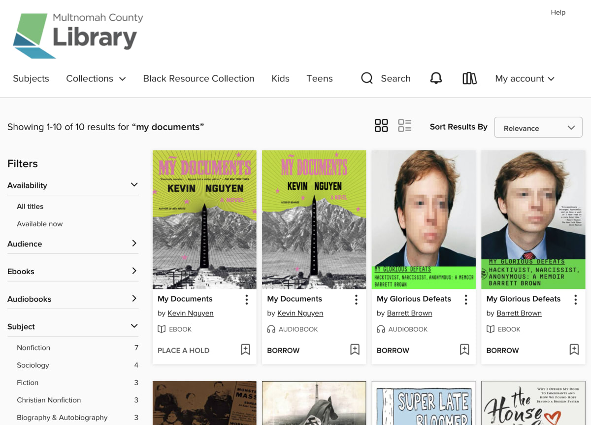Click the Multnomah County Library logo

[78, 35]
